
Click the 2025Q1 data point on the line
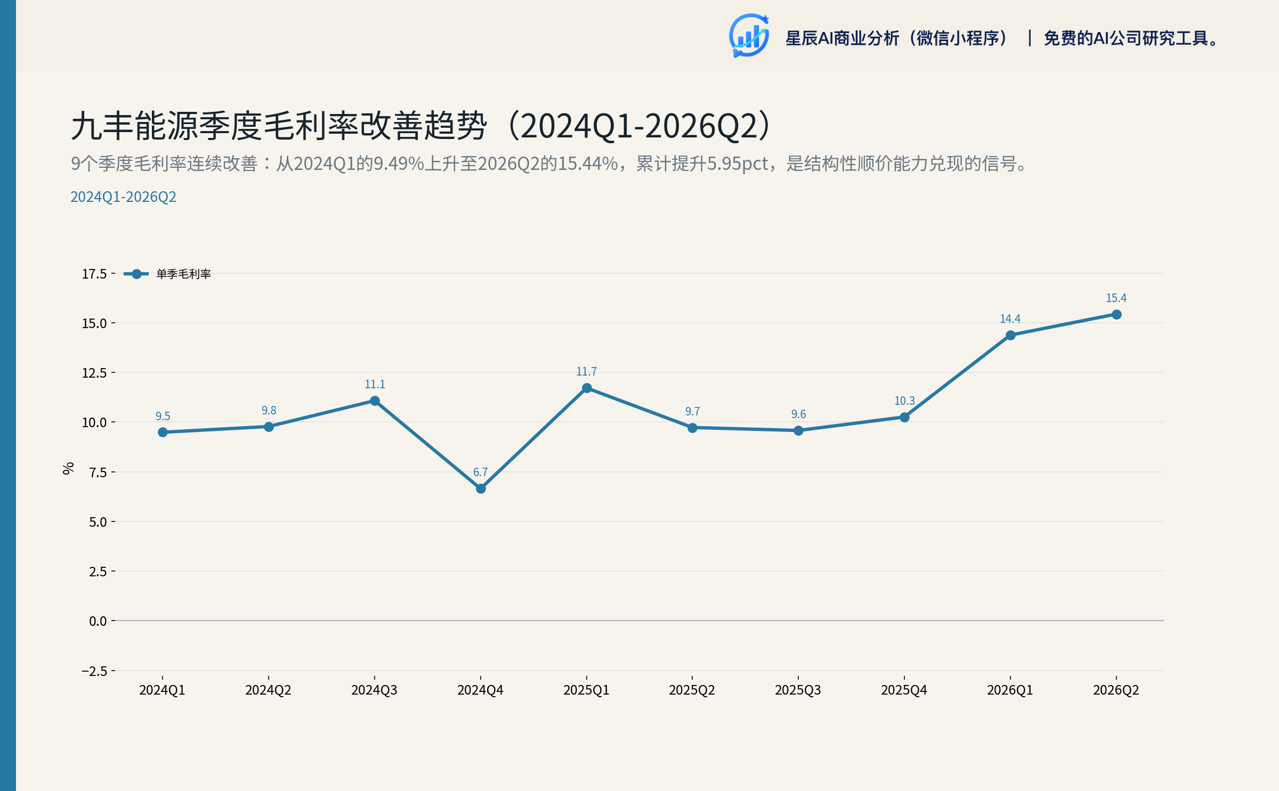coord(587,388)
